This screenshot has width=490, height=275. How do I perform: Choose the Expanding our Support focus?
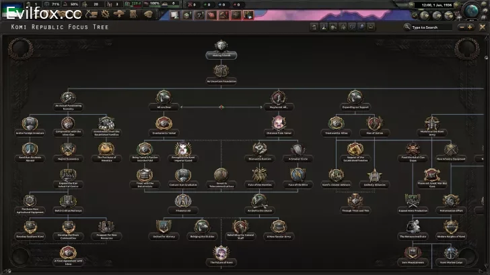tap(355, 98)
